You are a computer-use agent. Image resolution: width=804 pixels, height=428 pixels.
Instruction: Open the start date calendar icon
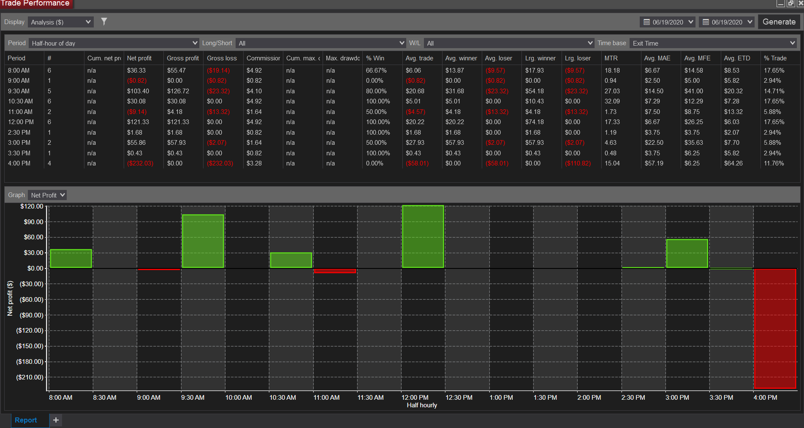pyautogui.click(x=646, y=22)
